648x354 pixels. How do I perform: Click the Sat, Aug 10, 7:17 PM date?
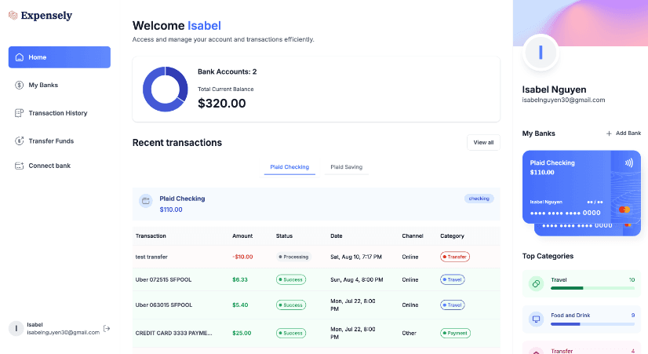(x=356, y=257)
